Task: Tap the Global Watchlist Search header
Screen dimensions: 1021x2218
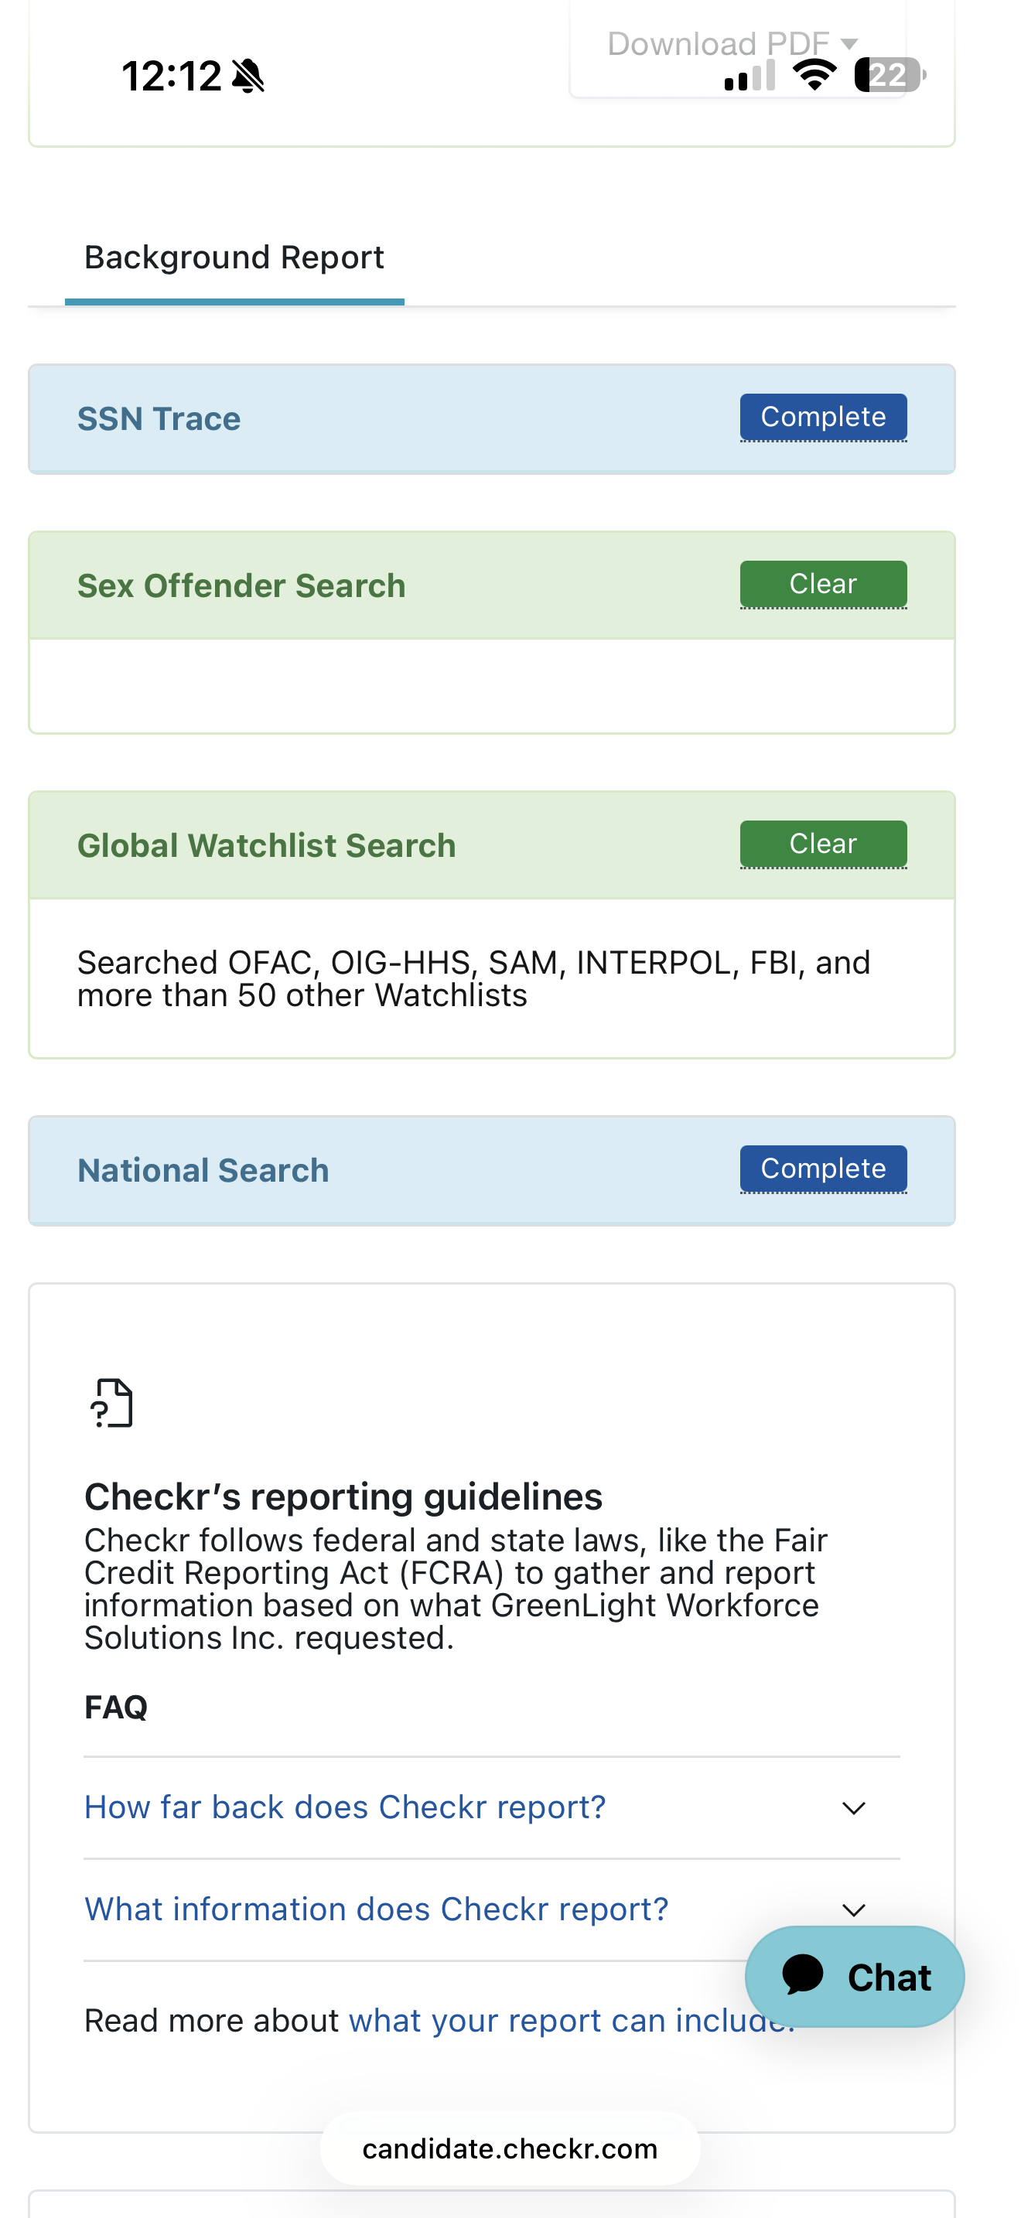Action: click(x=266, y=845)
